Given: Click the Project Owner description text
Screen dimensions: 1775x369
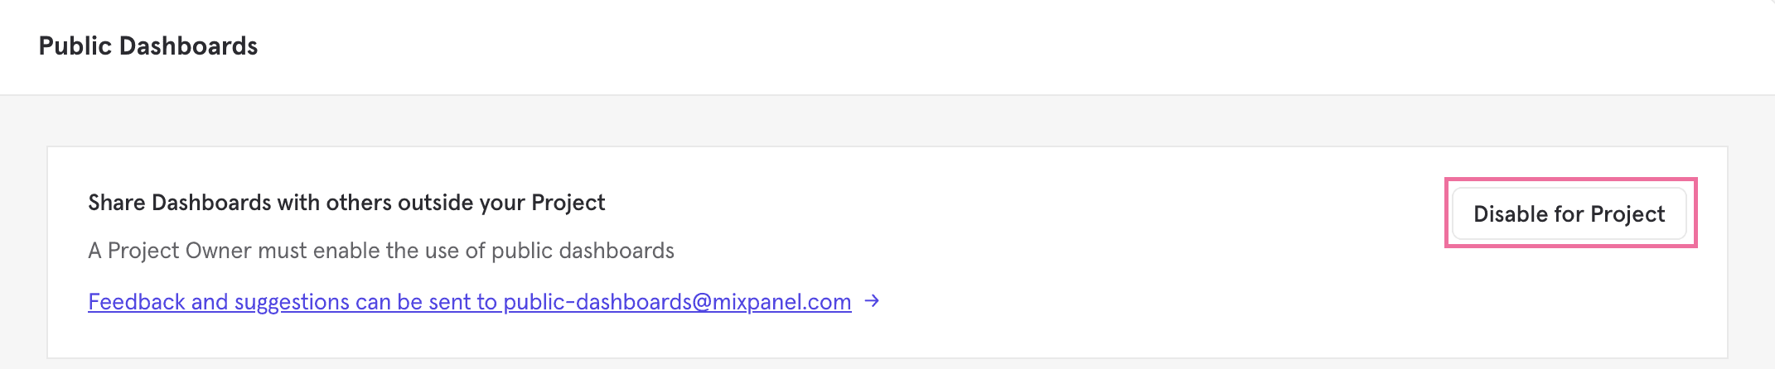Looking at the screenshot, I should pos(381,251).
